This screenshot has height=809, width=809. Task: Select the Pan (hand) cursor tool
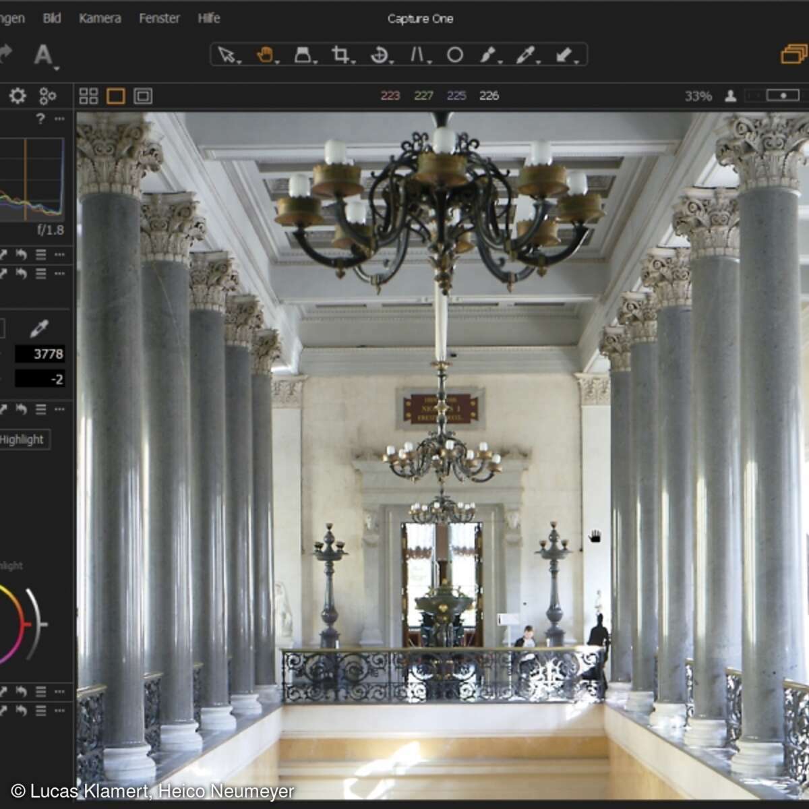click(x=264, y=54)
